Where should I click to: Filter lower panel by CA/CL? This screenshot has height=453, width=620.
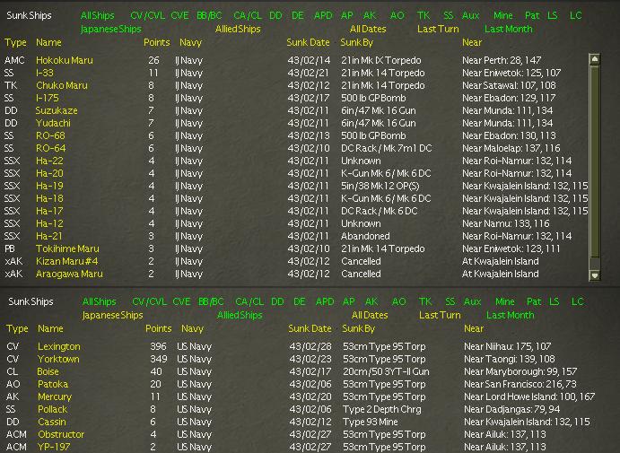(x=249, y=301)
